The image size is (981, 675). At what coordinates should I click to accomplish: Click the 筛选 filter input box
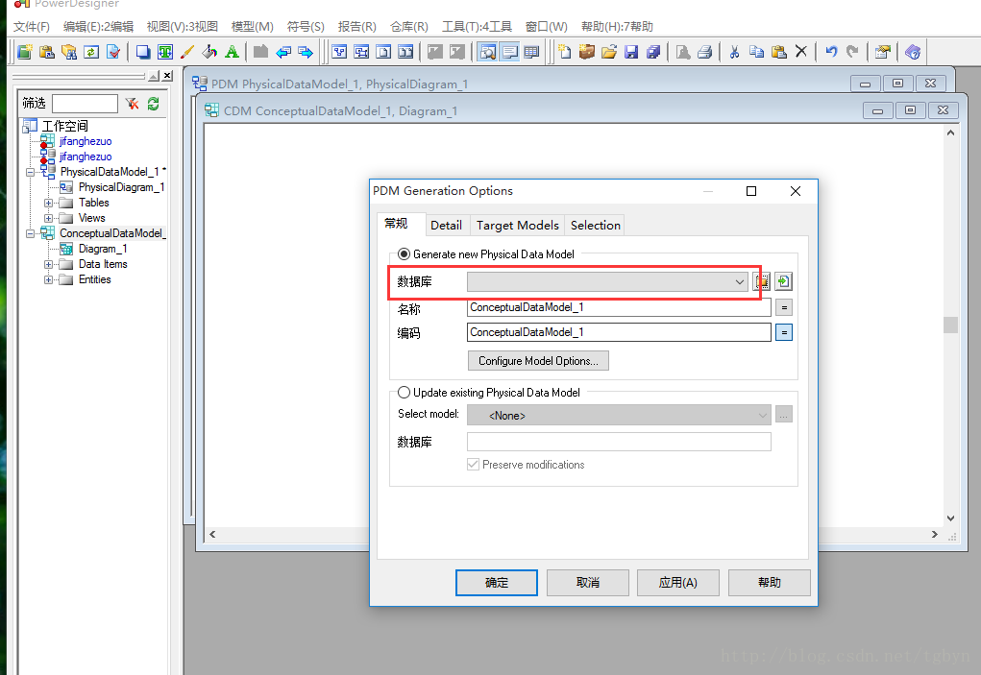click(x=86, y=104)
